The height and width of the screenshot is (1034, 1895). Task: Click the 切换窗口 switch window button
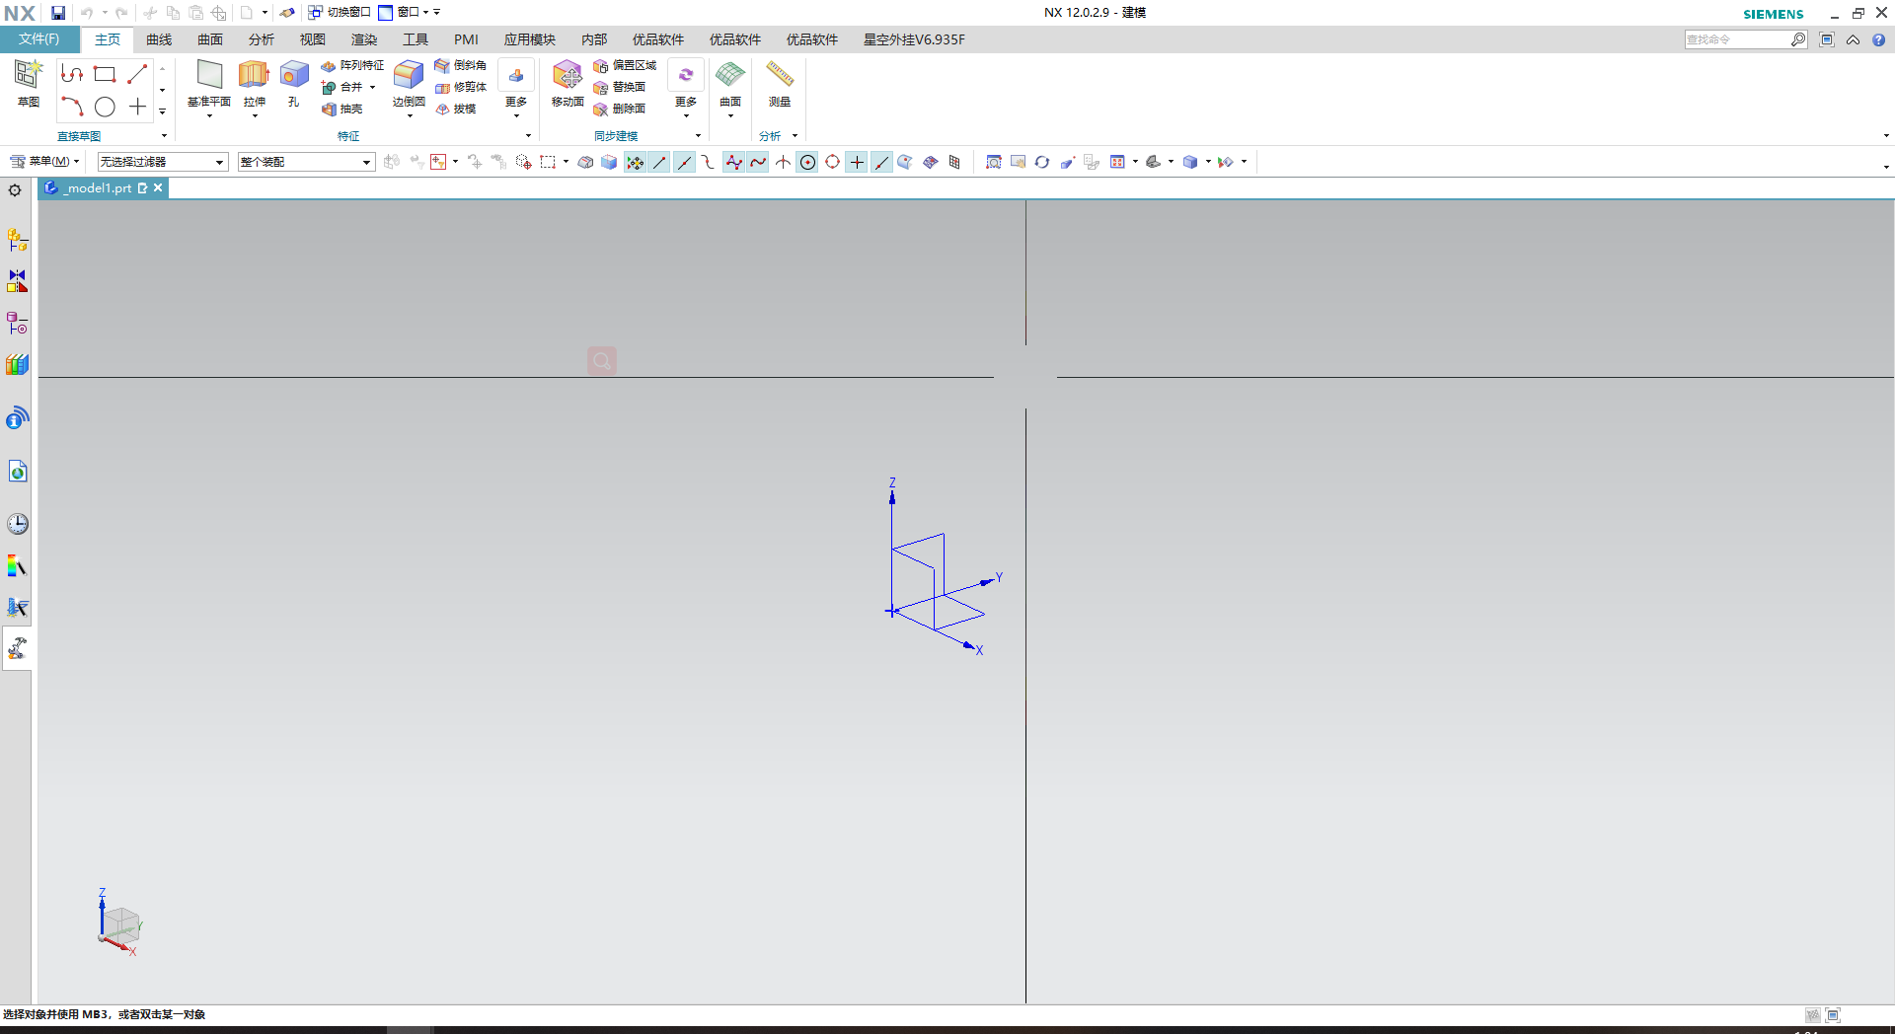click(340, 12)
